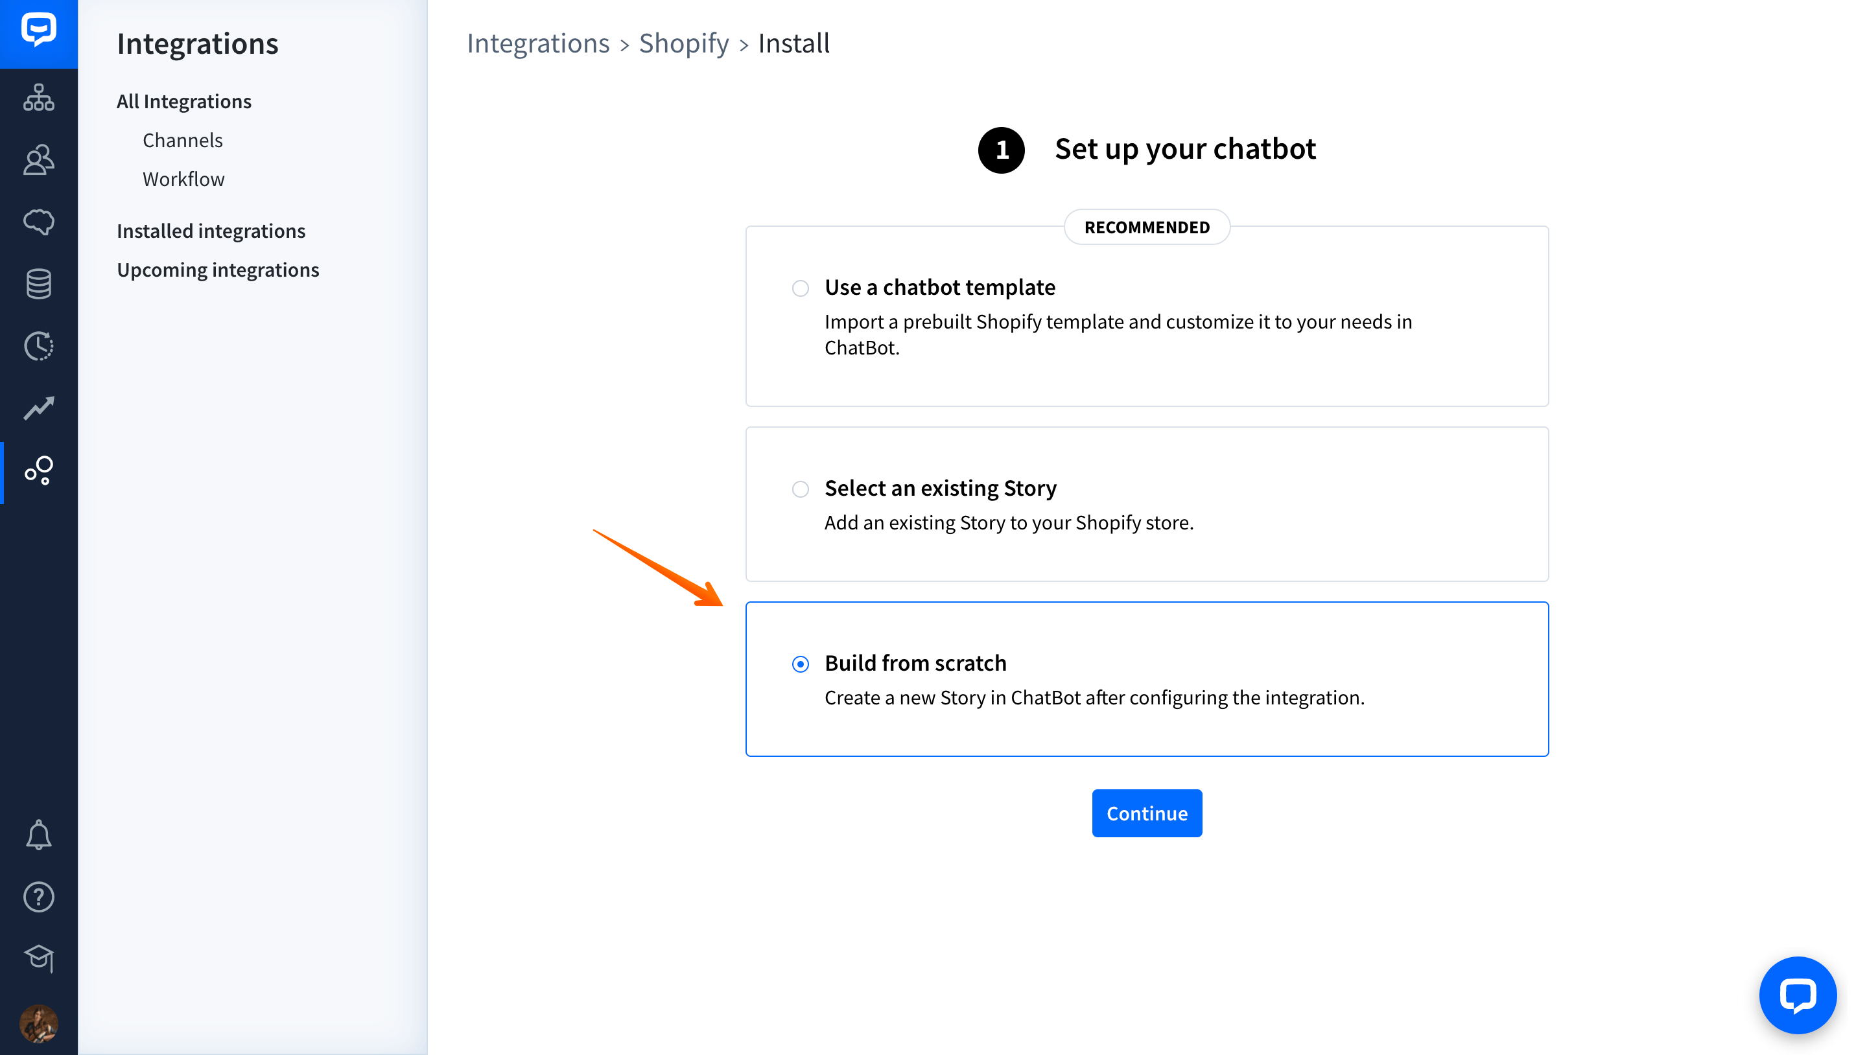Click the Select an existing Story heading

(941, 489)
